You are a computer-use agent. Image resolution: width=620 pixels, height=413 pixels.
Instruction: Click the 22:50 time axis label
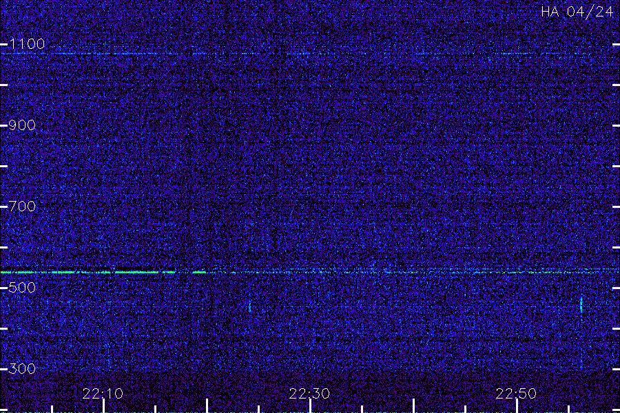click(x=516, y=394)
